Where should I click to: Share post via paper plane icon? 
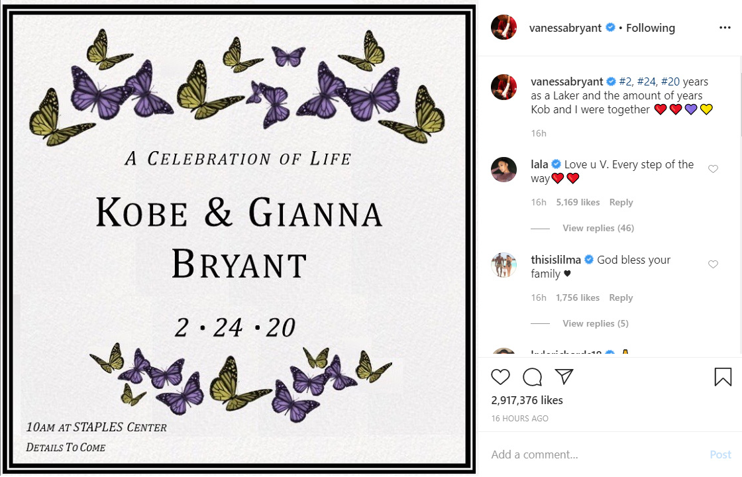564,376
